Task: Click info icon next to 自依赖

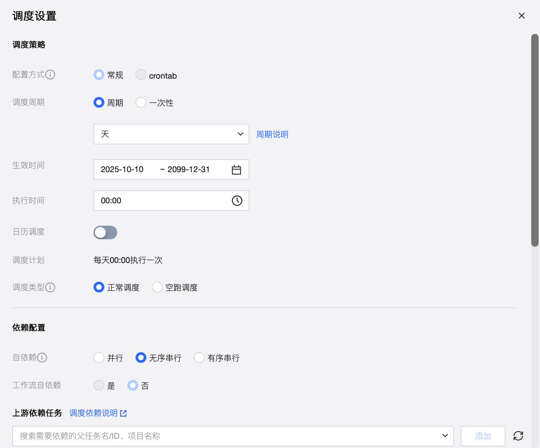Action: pyautogui.click(x=42, y=358)
